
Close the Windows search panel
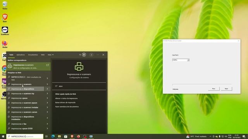coord(103,55)
